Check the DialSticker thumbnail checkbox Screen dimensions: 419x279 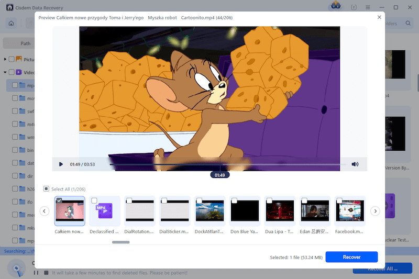(x=164, y=200)
